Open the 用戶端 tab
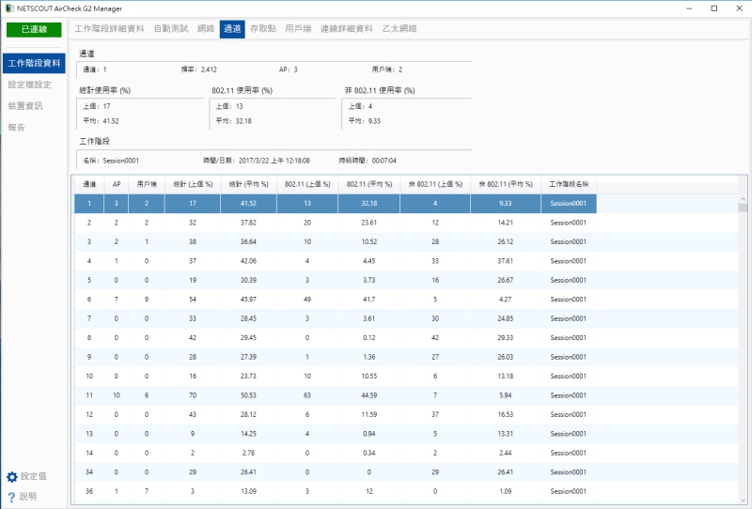 click(298, 29)
